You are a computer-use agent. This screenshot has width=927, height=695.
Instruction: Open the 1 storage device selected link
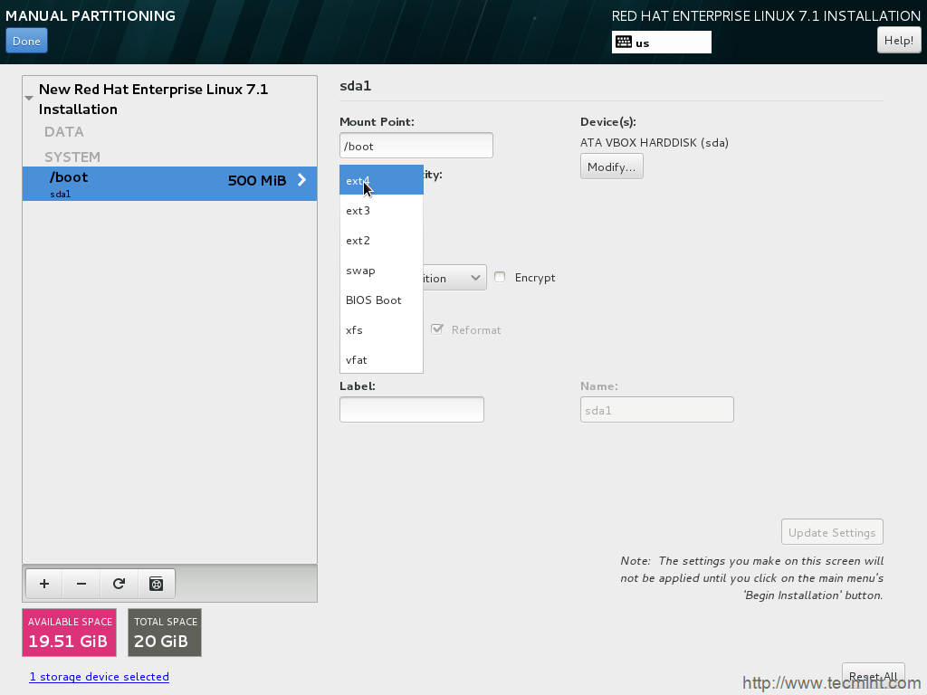pos(100,677)
